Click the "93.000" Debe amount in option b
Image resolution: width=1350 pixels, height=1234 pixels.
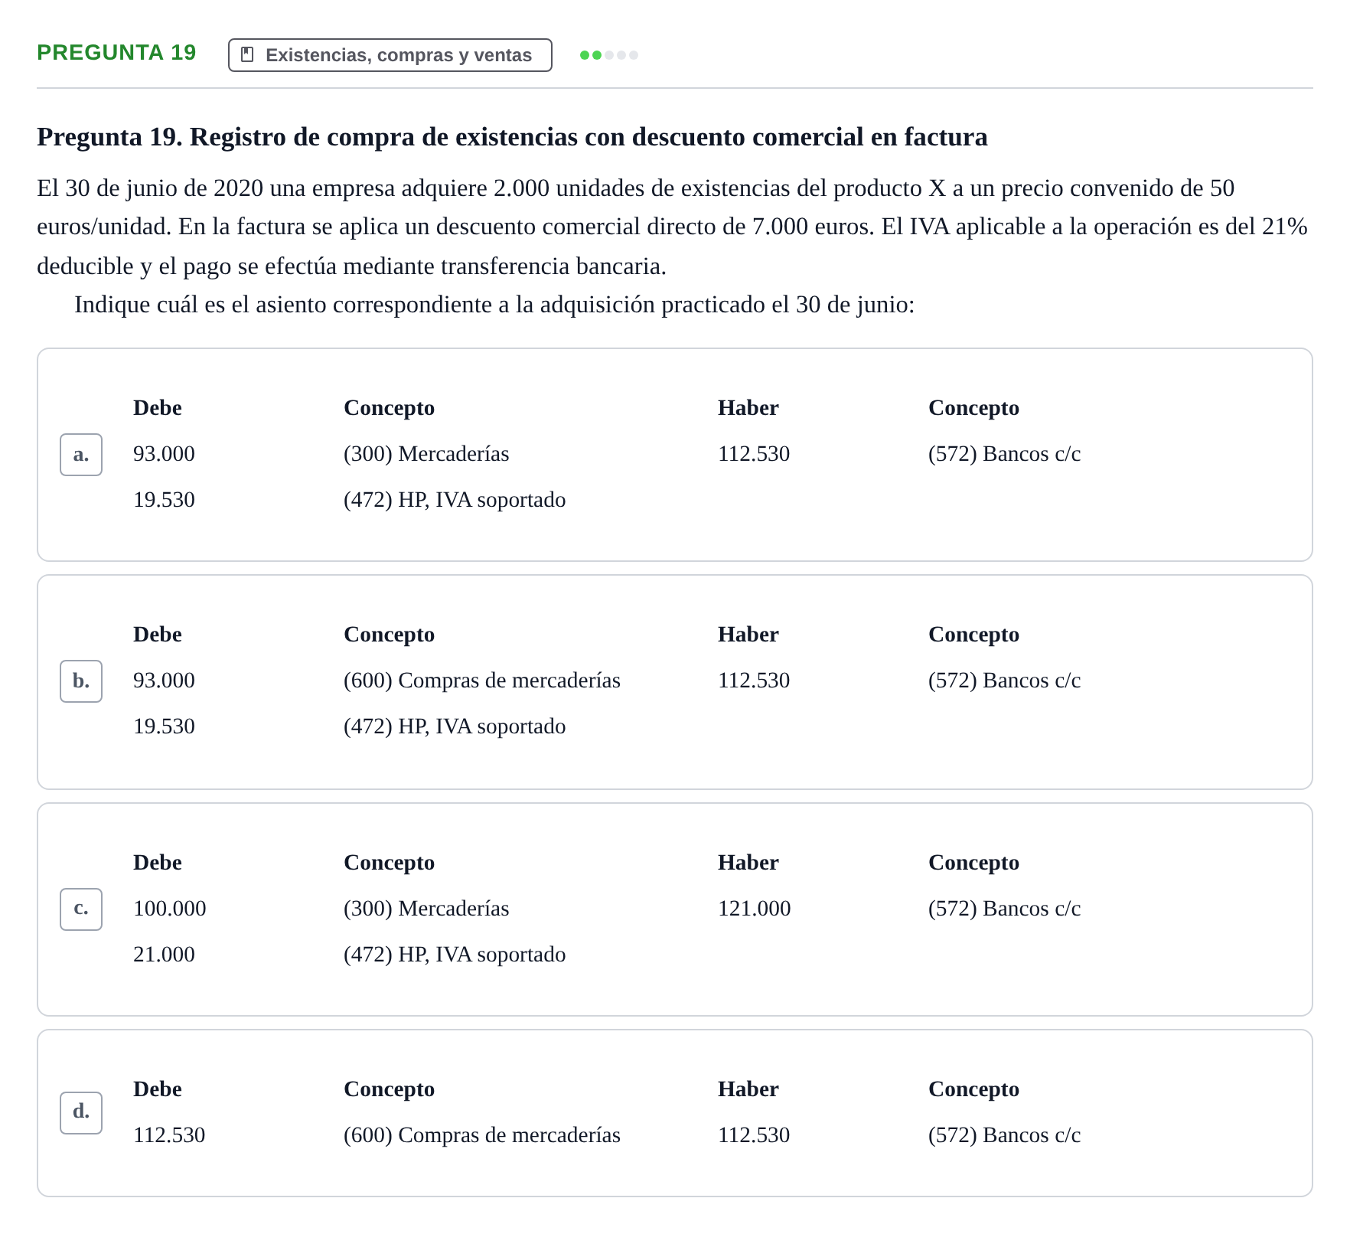164,681
